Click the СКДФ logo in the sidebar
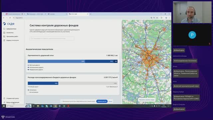Viewport: 213px width, 120px height. [9, 24]
